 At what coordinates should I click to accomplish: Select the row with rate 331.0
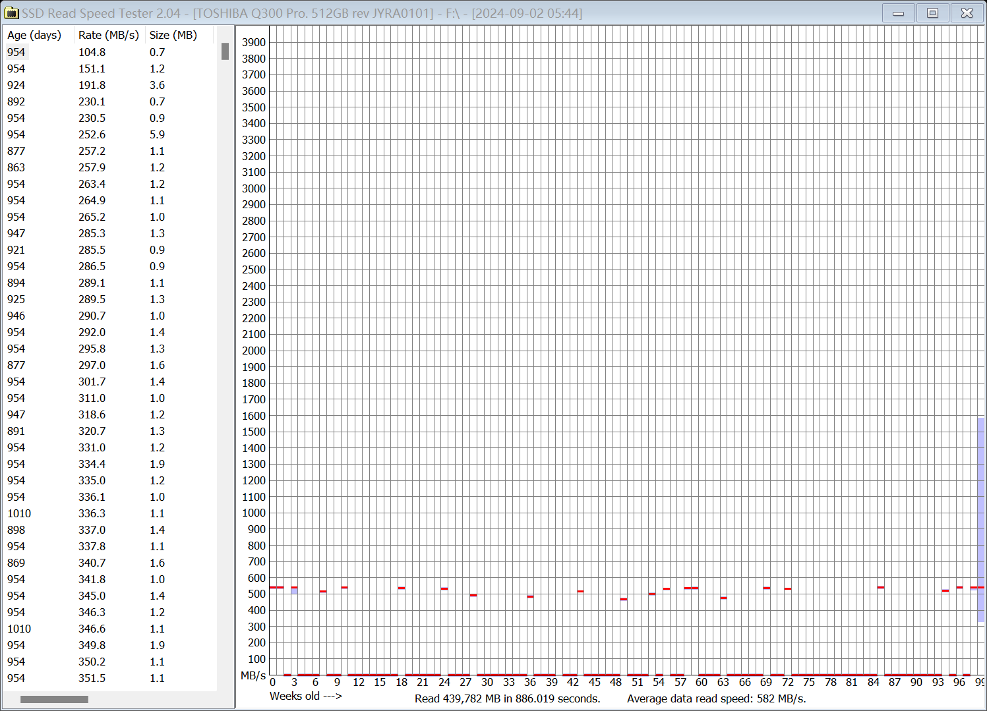coord(110,447)
